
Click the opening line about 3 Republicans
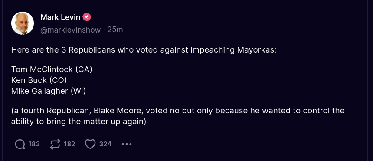tap(144, 50)
